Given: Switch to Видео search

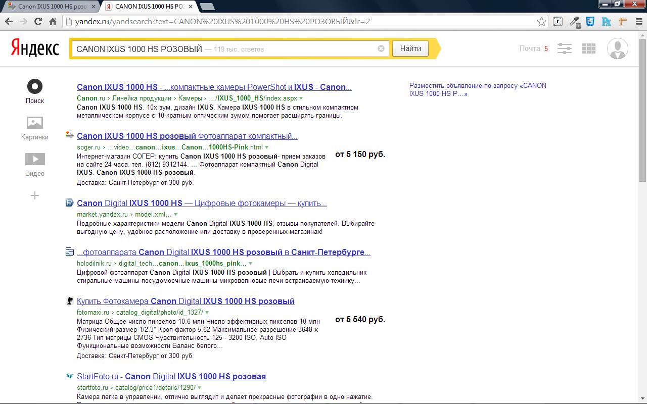Looking at the screenshot, I should [35, 165].
